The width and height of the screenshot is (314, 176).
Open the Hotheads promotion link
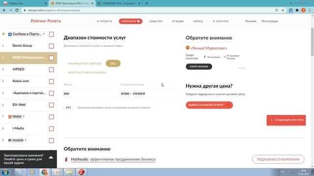pos(113,159)
